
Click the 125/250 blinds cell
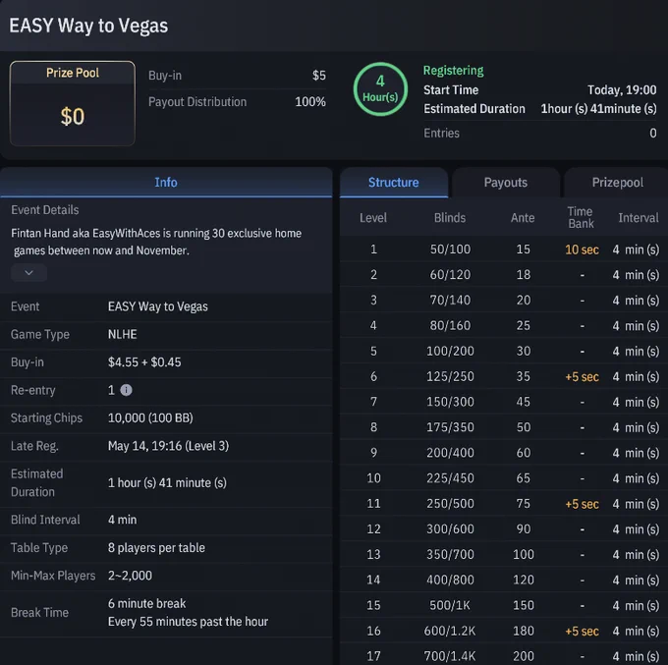(x=450, y=376)
